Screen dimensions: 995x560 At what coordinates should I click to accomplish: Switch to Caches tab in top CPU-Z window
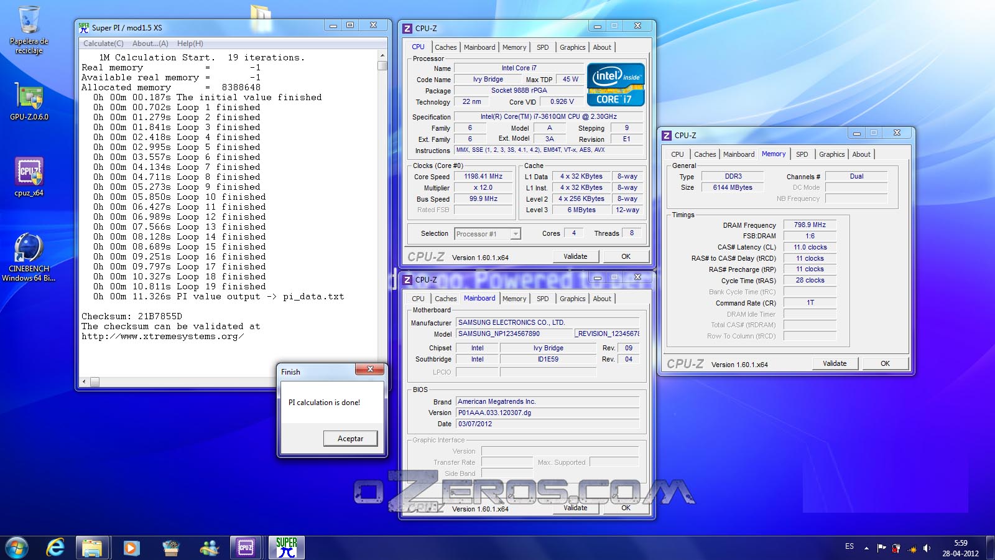click(x=445, y=47)
